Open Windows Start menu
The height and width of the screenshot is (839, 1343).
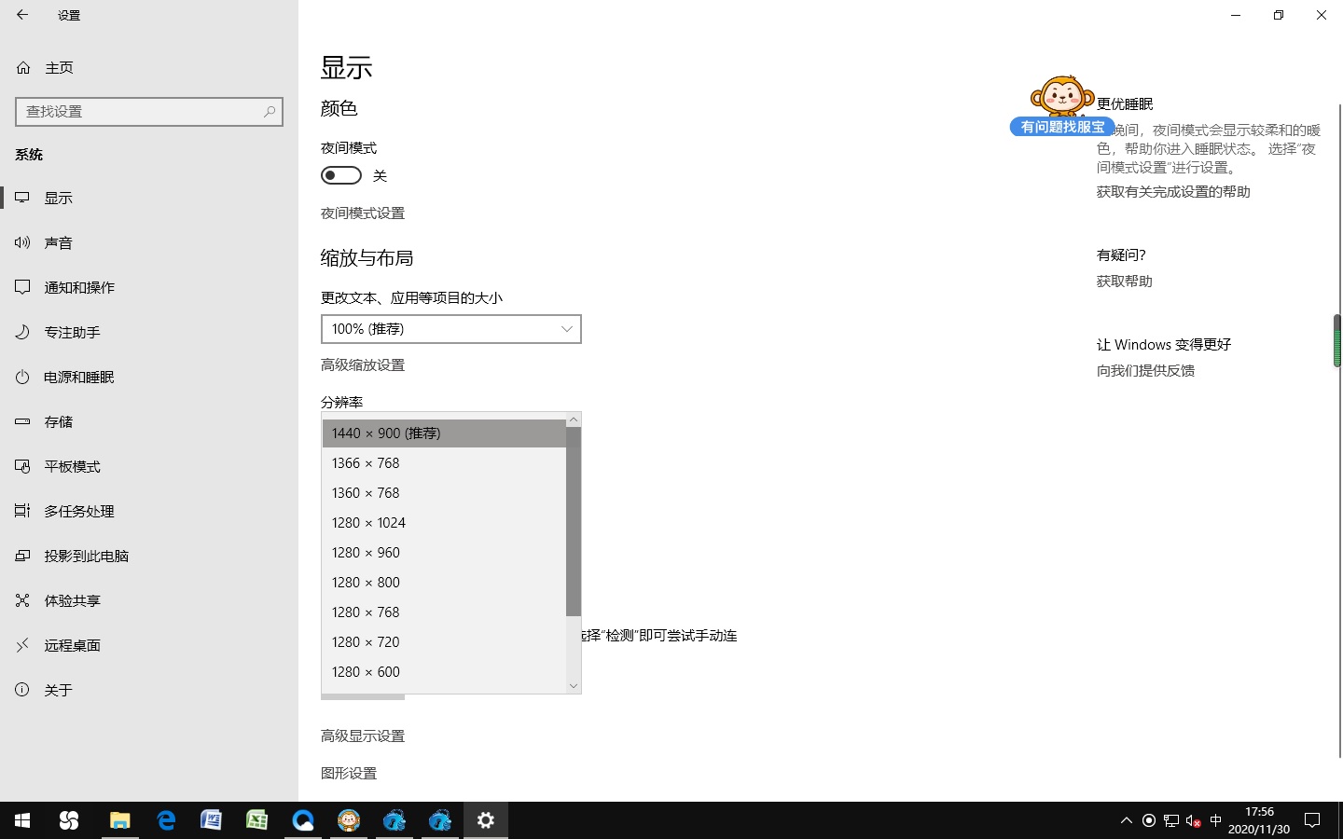point(22,820)
